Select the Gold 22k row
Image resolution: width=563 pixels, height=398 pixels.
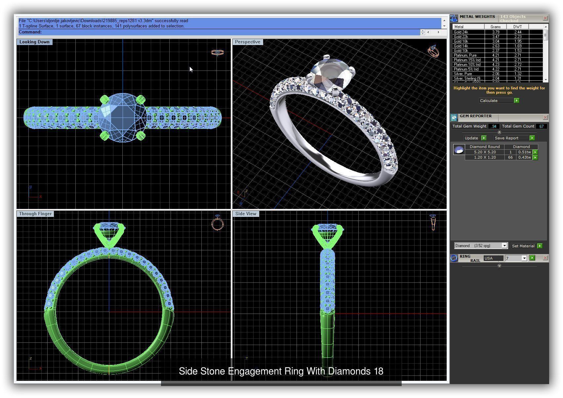[498, 37]
